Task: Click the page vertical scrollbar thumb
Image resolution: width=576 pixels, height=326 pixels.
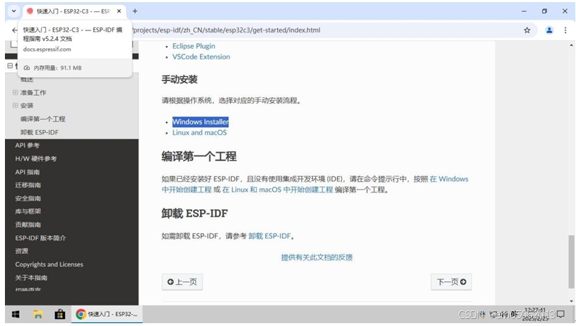Action: tap(571, 262)
